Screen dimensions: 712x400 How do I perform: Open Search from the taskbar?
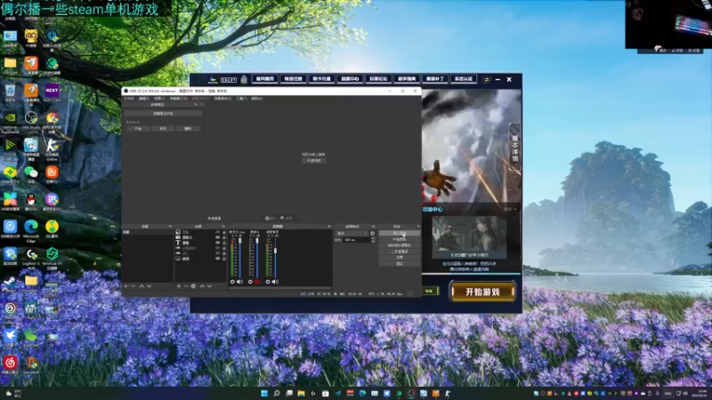[277, 393]
